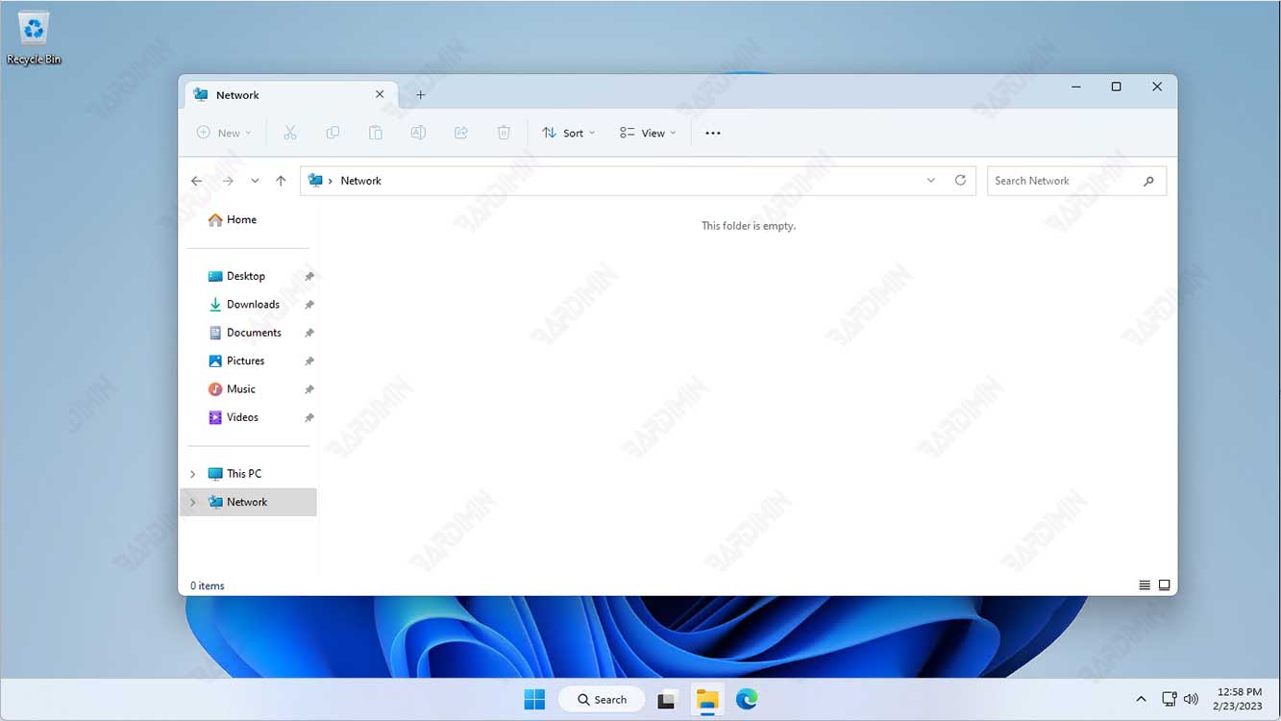Go up one level with up arrow
This screenshot has height=721, width=1281.
(x=281, y=181)
